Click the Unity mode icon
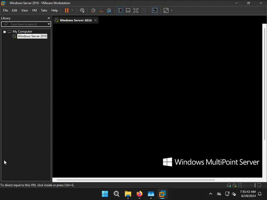The height and width of the screenshot is (200, 267). pos(144,10)
